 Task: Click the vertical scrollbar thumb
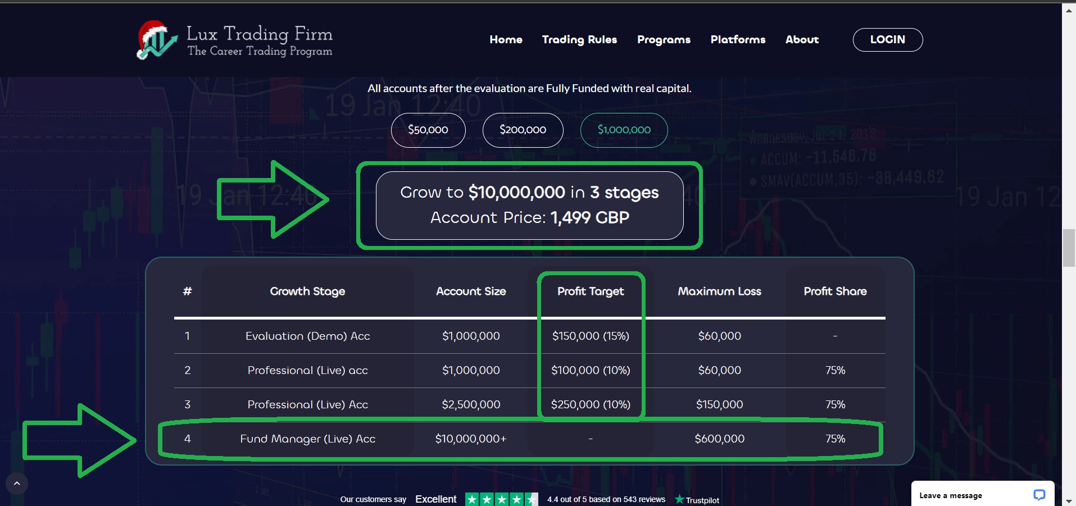pos(1069,248)
